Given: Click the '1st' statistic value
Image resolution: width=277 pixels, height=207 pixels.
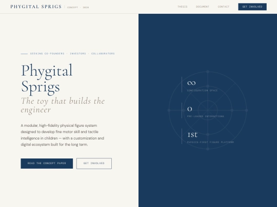Looking at the screenshot, I should [192, 134].
